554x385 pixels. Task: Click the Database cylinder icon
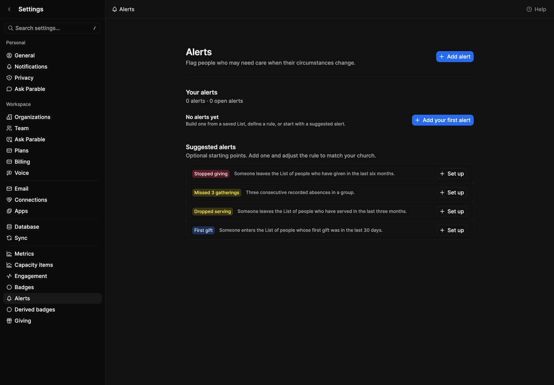(9, 227)
